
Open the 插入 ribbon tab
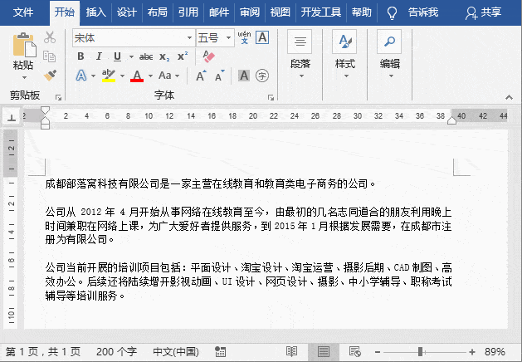[x=96, y=12]
